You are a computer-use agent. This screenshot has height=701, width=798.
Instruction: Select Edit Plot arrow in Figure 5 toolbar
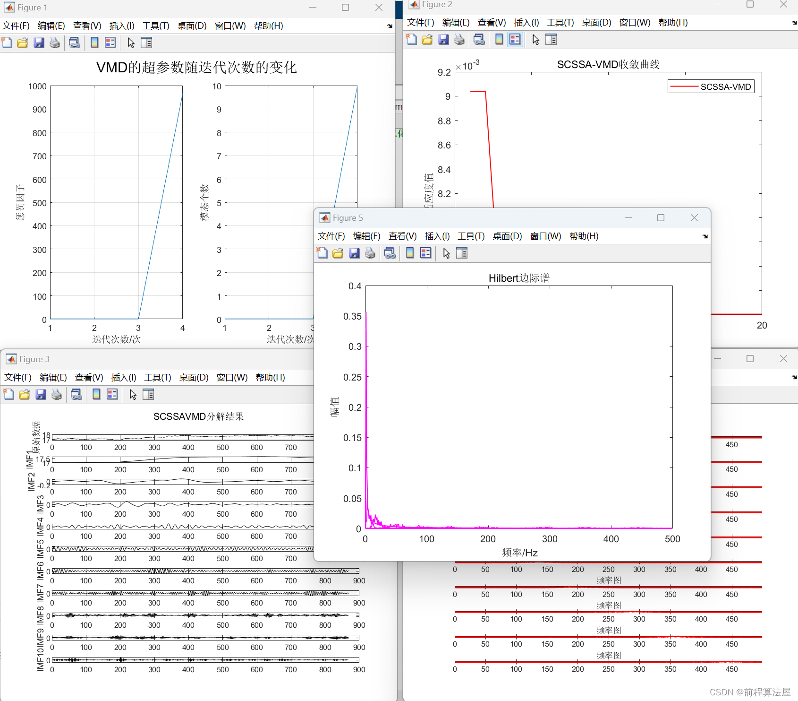point(446,253)
